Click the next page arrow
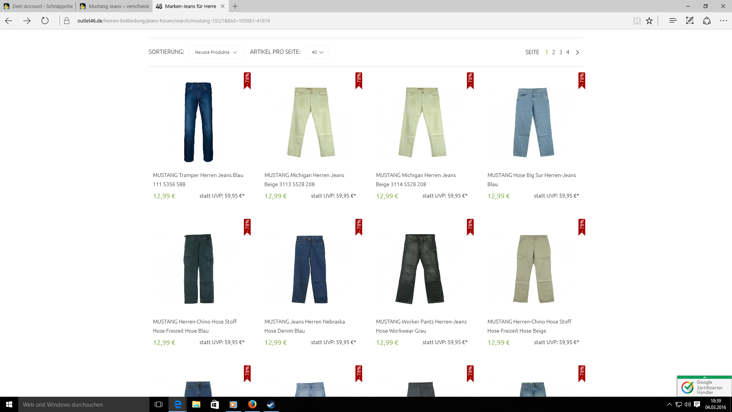732x412 pixels. click(x=578, y=53)
